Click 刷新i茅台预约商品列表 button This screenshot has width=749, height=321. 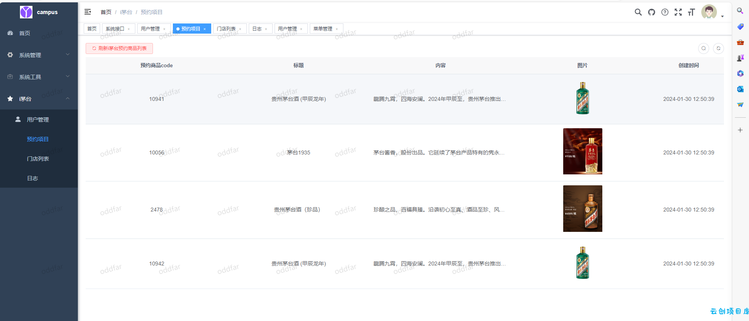click(x=119, y=48)
